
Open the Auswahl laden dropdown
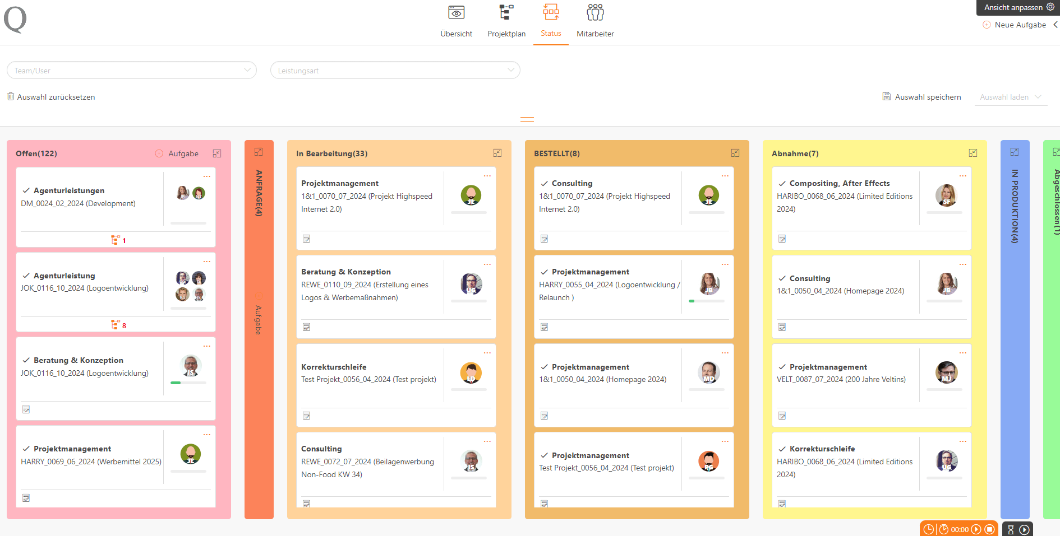[1011, 97]
